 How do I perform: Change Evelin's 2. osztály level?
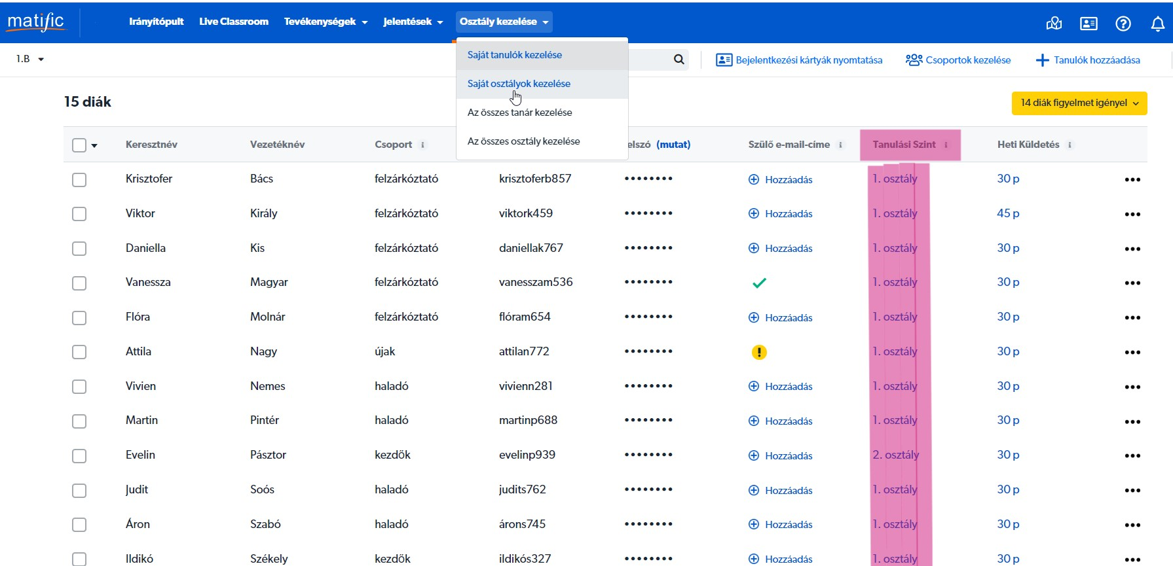pyautogui.click(x=895, y=455)
